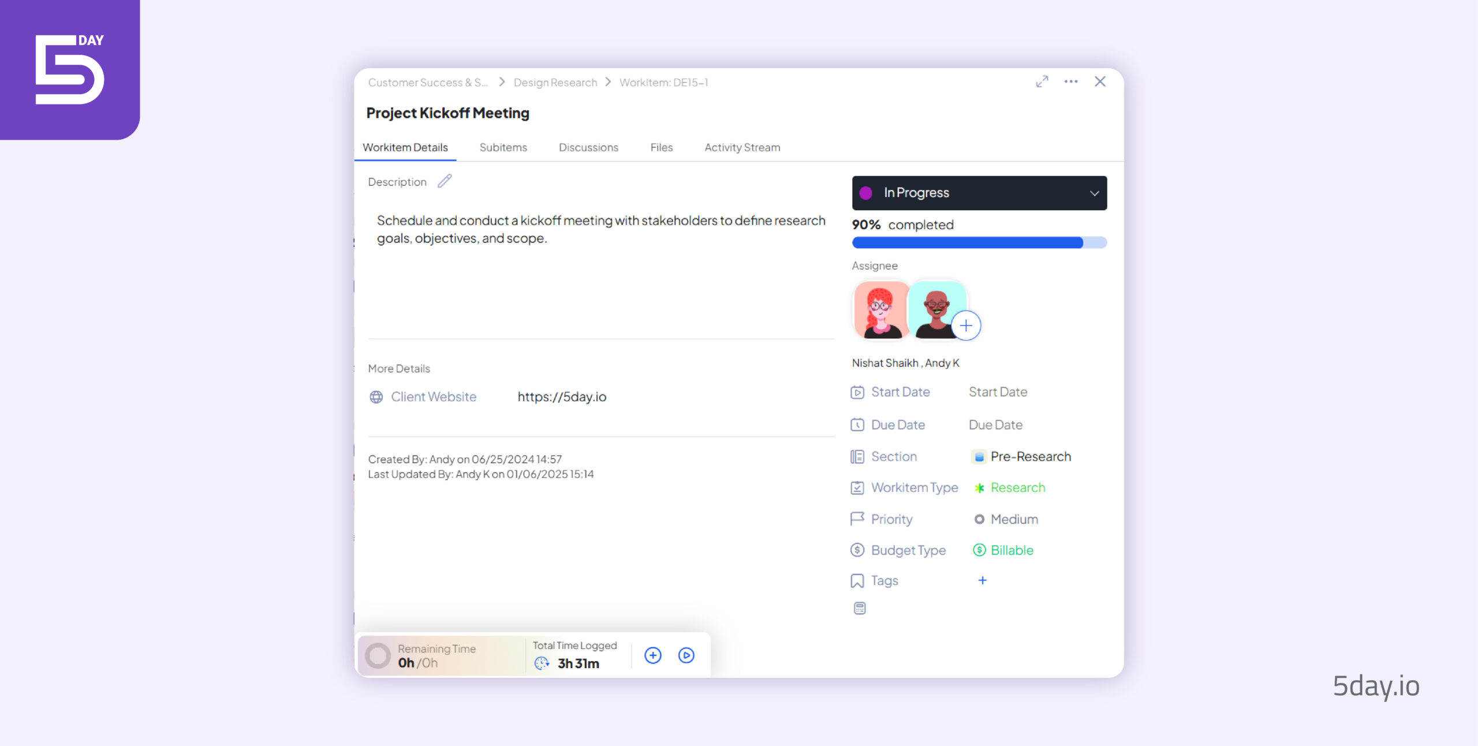Click the Section Pre-Research icon
The width and height of the screenshot is (1478, 746).
pyautogui.click(x=979, y=455)
